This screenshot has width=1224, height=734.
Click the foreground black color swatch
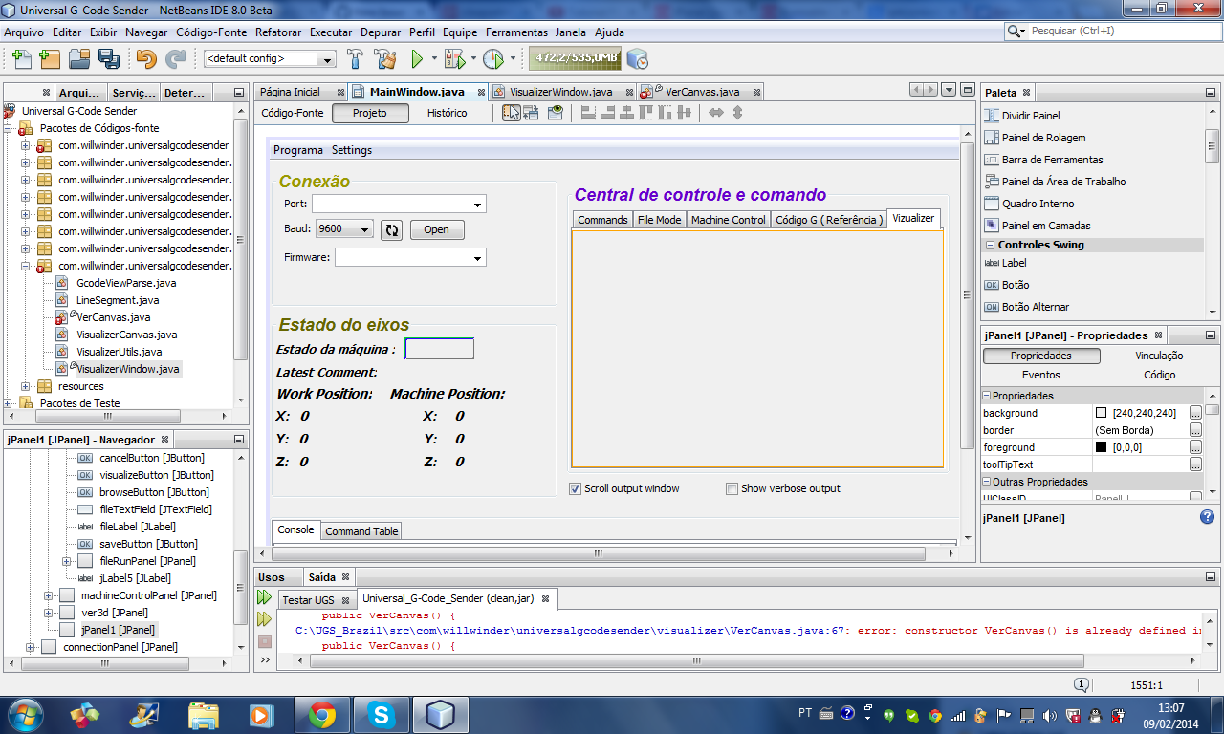pos(1101,447)
